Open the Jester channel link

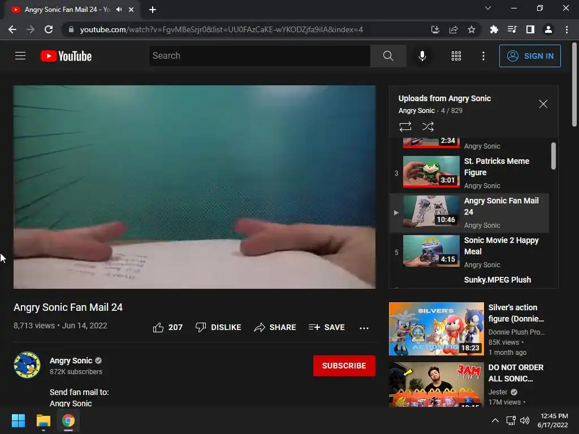pos(498,392)
